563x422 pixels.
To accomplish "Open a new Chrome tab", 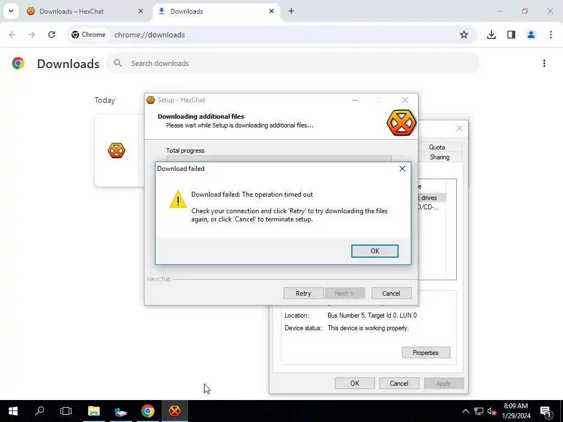I will tap(291, 11).
